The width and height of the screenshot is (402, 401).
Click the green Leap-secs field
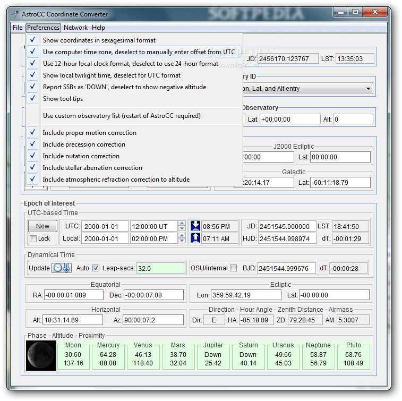point(161,268)
